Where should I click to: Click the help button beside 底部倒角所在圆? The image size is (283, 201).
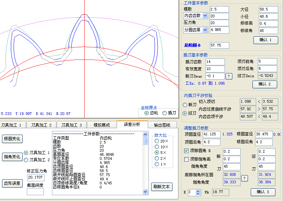[x=245, y=179]
